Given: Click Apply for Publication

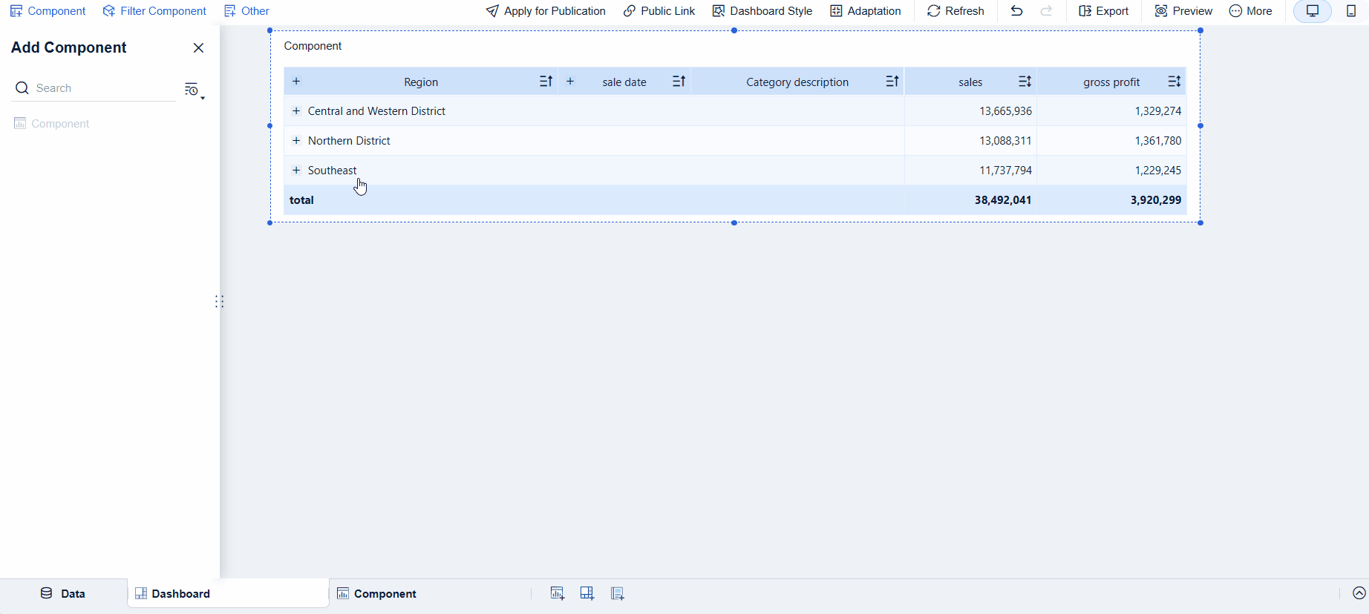Looking at the screenshot, I should [x=546, y=11].
